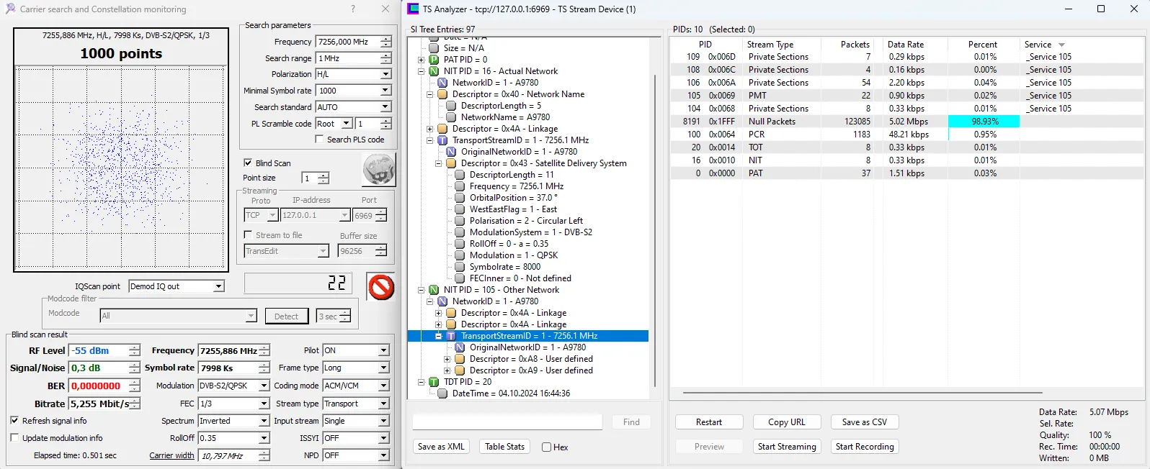
Task: Expand the PAT PID = 0 tree node
Action: tap(422, 60)
